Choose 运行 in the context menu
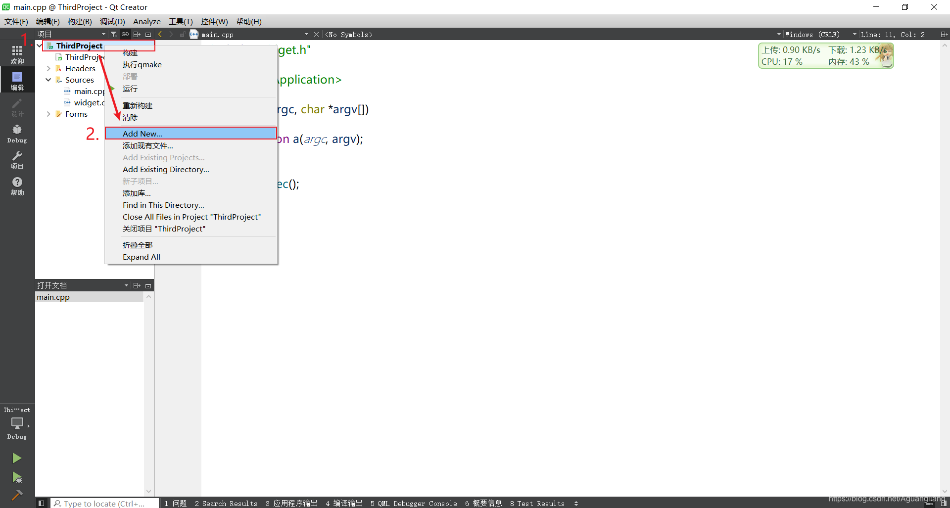 191,89
